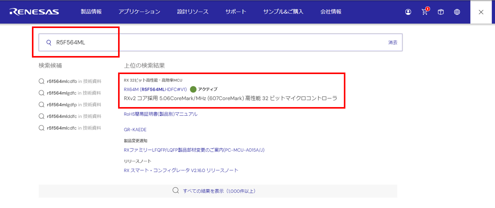Click the magnifier icon in search field

pyautogui.click(x=49, y=43)
